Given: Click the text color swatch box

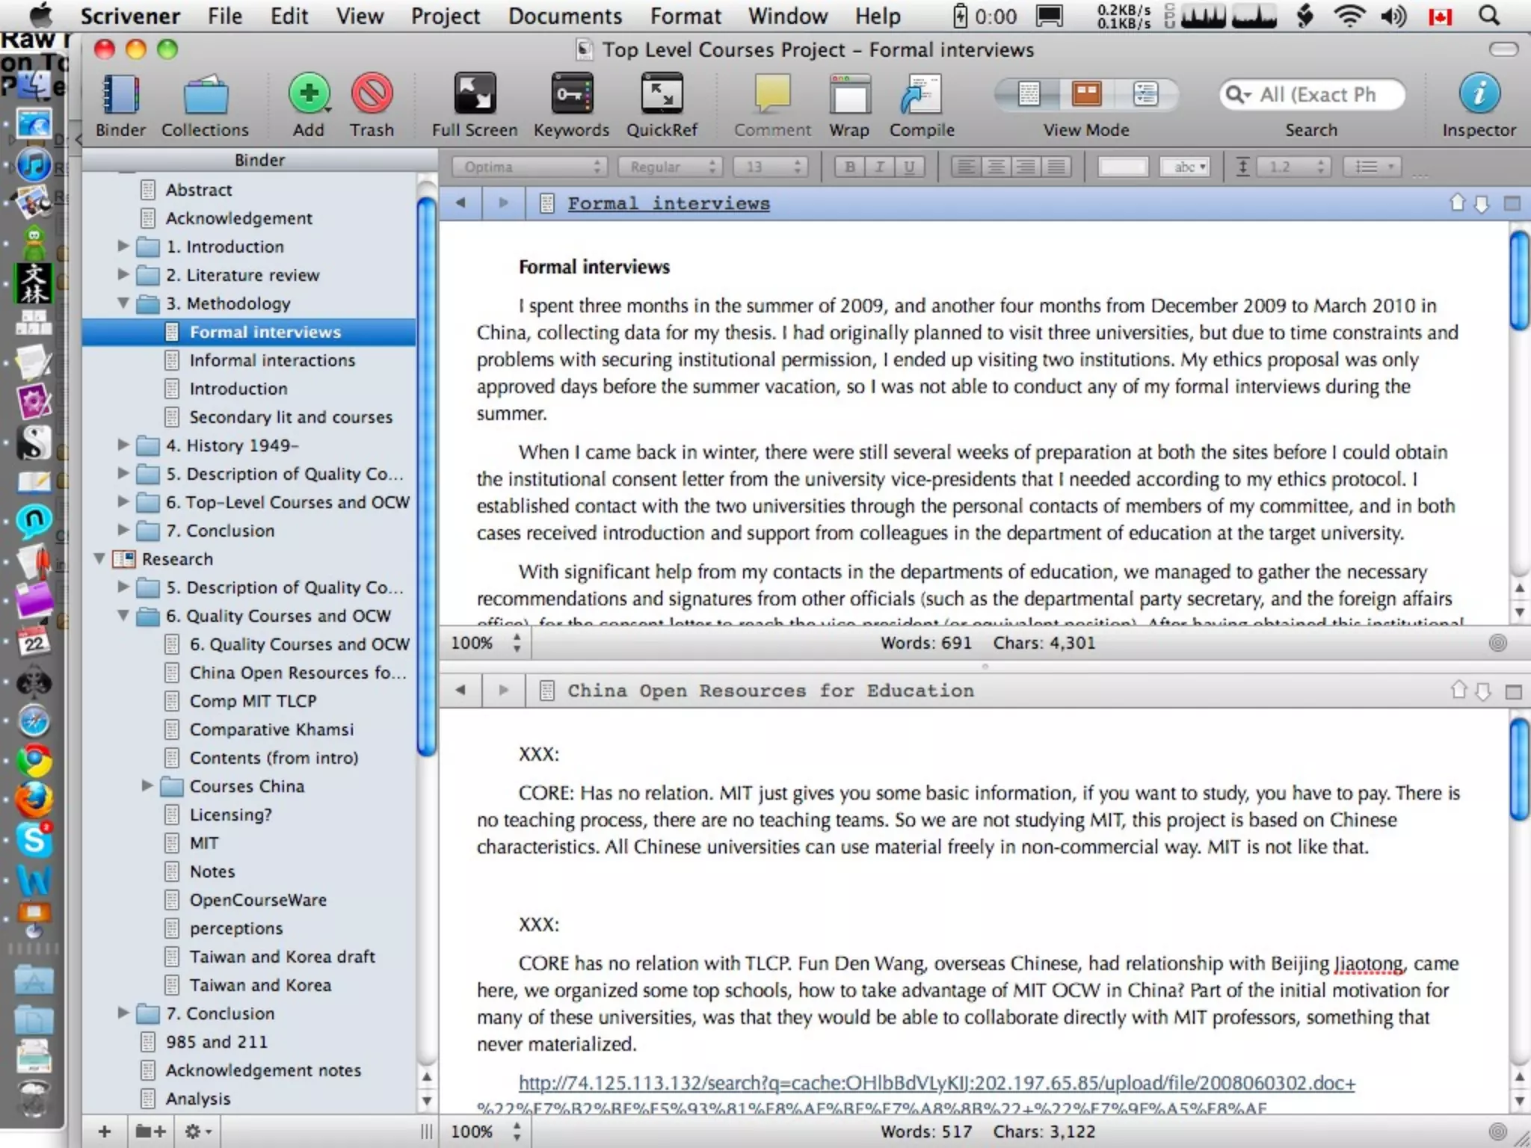Looking at the screenshot, I should pyautogui.click(x=1122, y=167).
